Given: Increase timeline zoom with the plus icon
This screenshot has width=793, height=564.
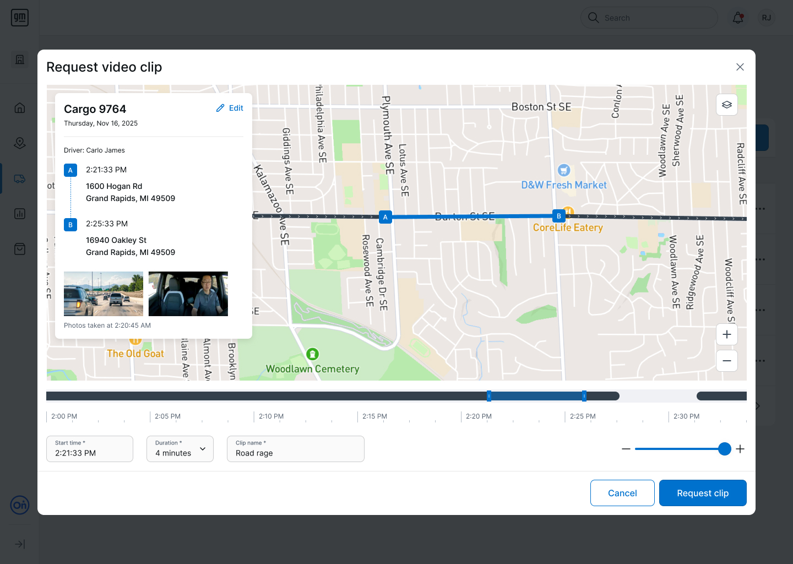Looking at the screenshot, I should coord(740,449).
